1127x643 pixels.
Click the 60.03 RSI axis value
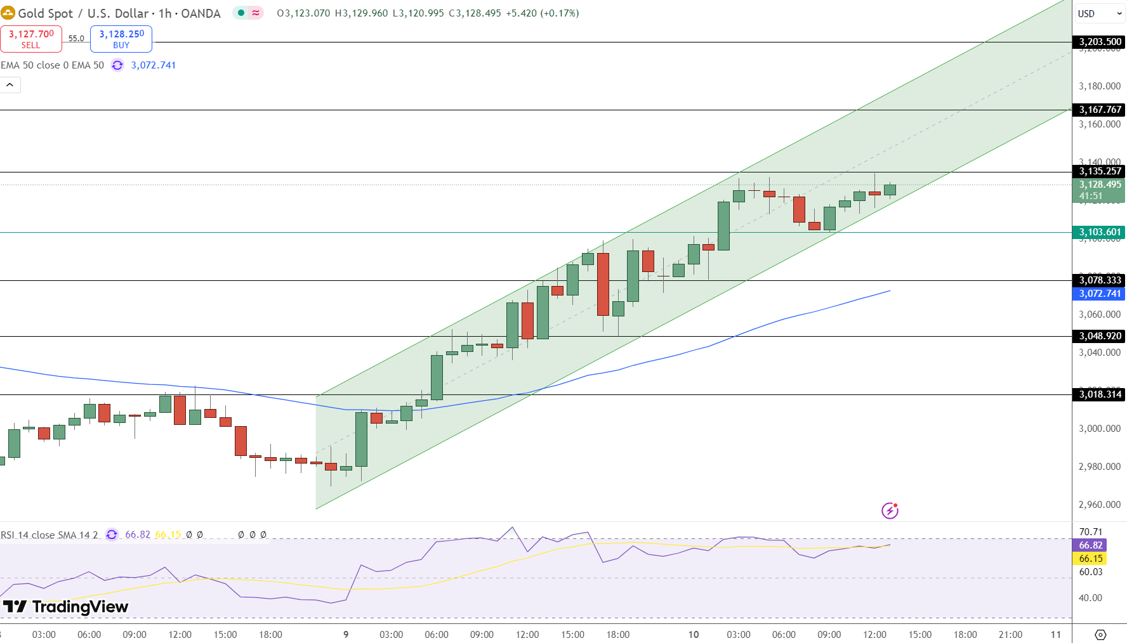[x=1091, y=572]
